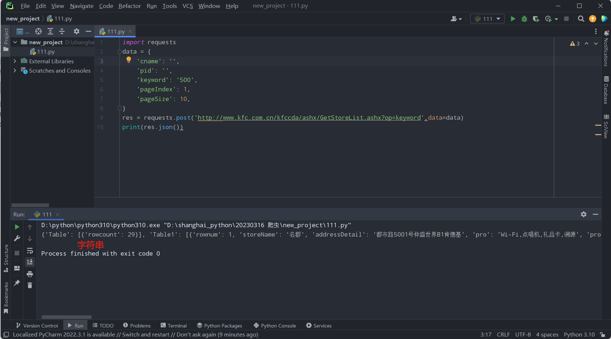Toggle read-only lock icon in status bar
The height and width of the screenshot is (339, 611).
click(603, 335)
